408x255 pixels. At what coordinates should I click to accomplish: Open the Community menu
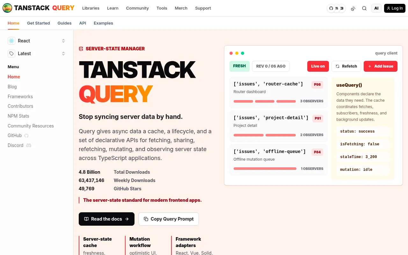[x=137, y=8]
